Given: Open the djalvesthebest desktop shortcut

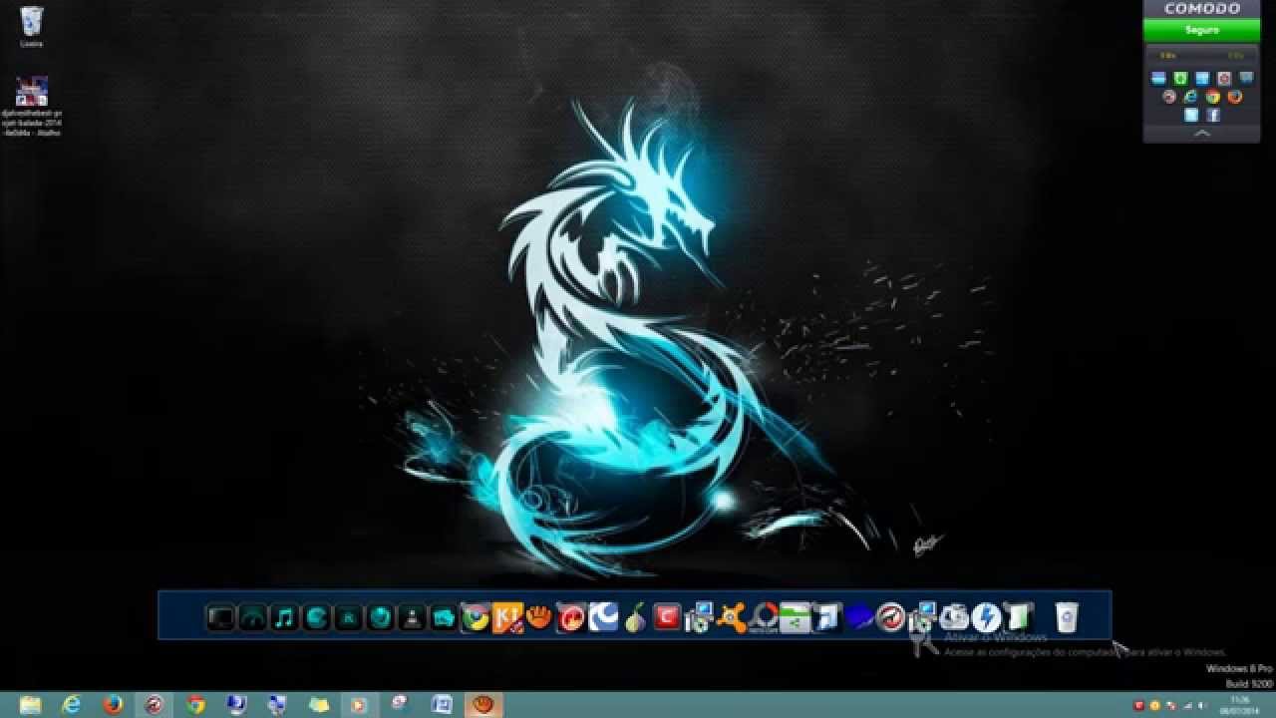Looking at the screenshot, I should coord(32,106).
